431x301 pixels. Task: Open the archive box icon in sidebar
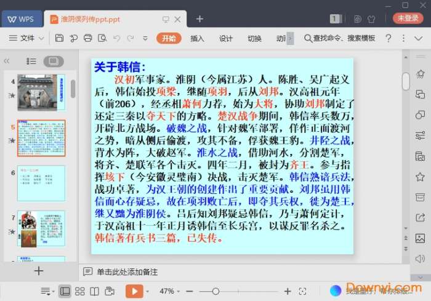click(420, 197)
